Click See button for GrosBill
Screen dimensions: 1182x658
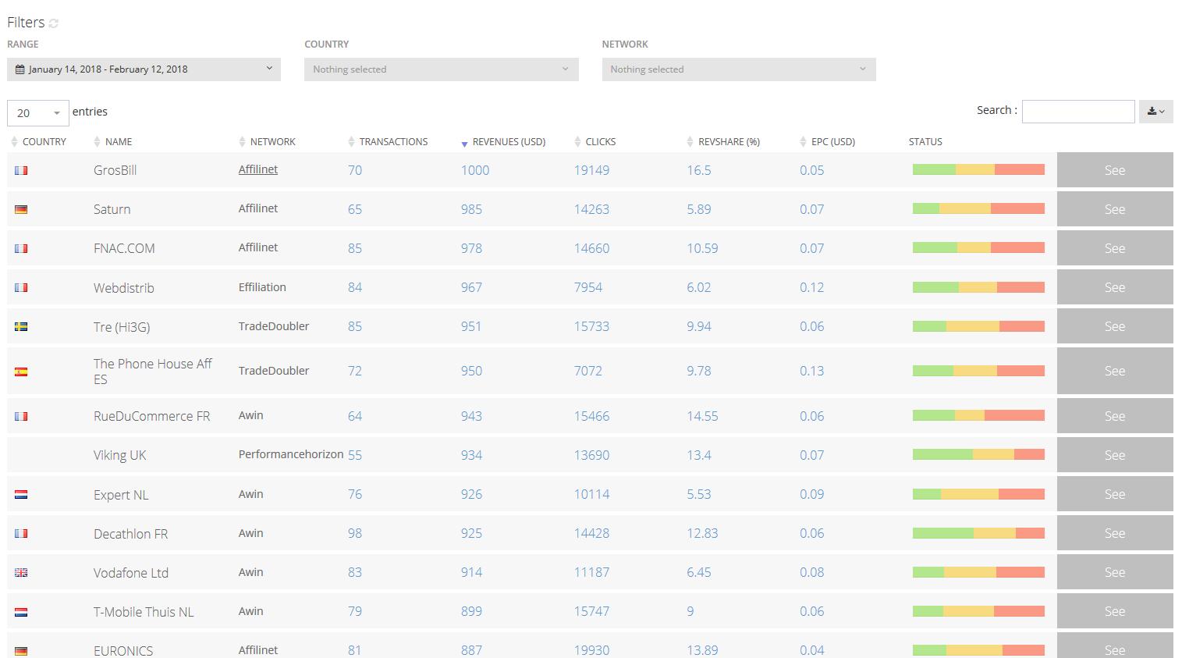click(1114, 170)
